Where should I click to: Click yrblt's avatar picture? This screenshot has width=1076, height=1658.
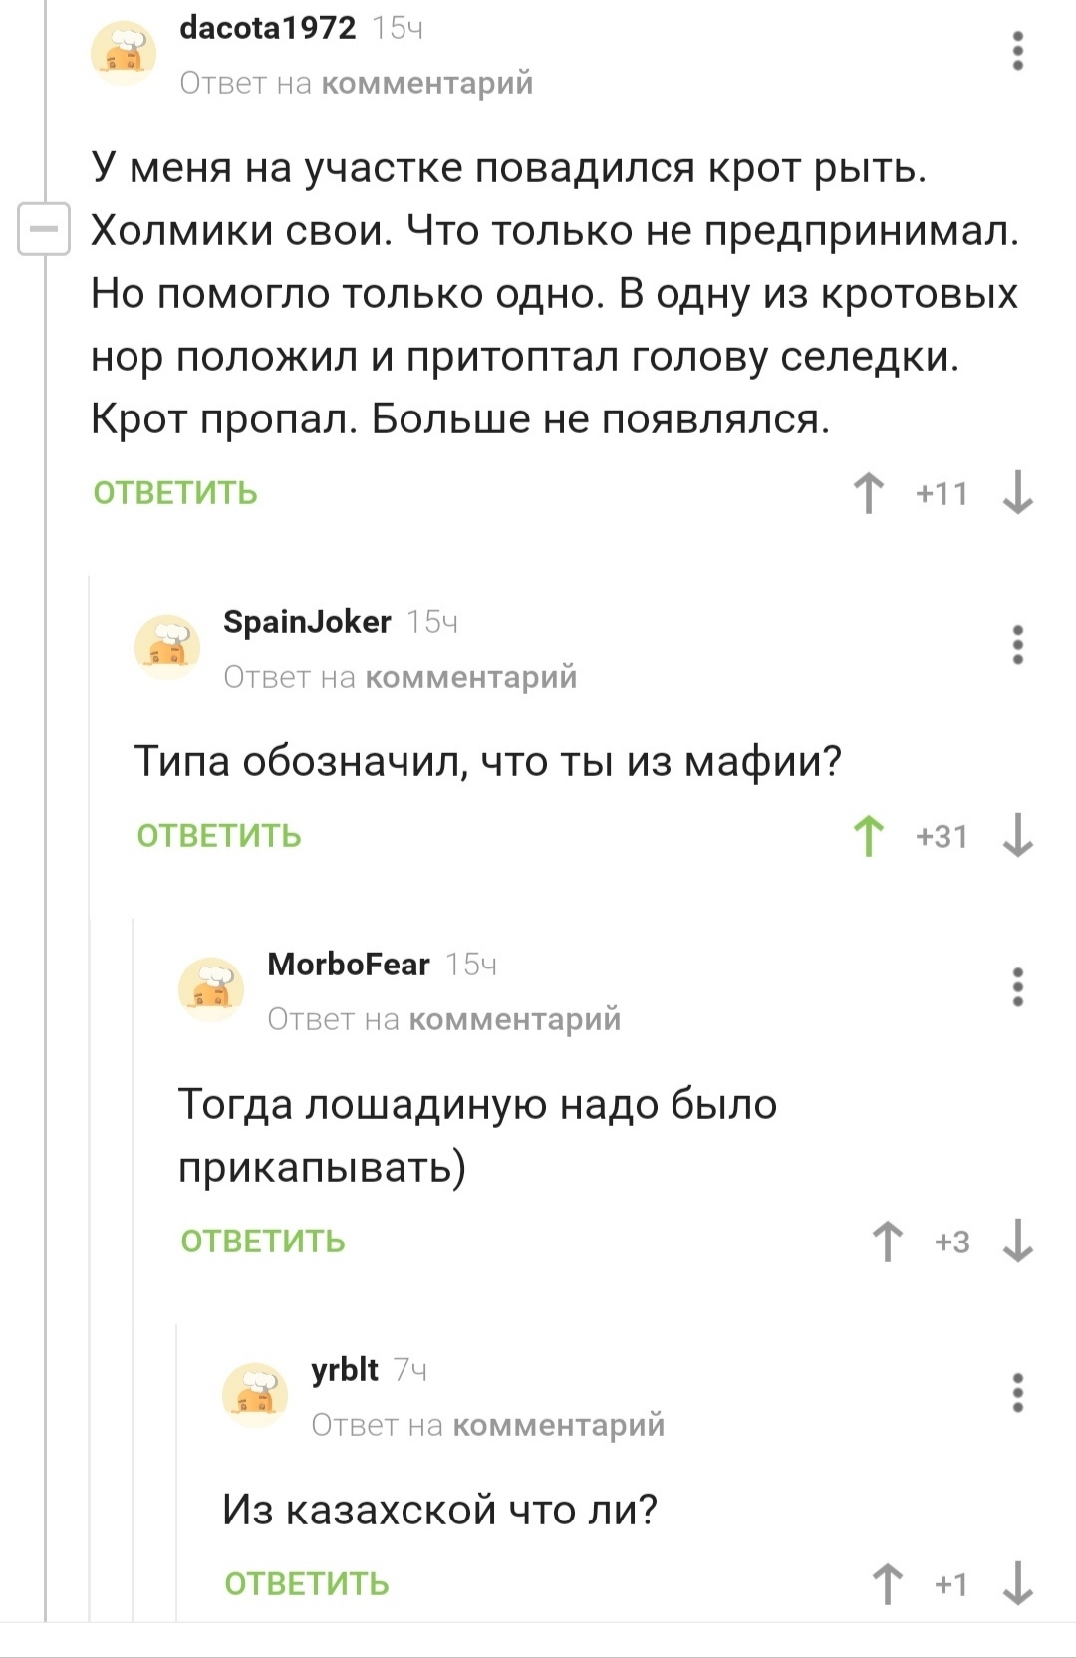(x=254, y=1394)
